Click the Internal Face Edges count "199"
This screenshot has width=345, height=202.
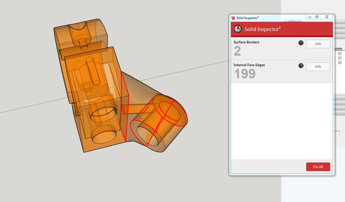(245, 74)
